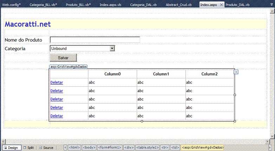Click the last Deletar link in grid
This screenshot has width=275, height=151.
[57, 116]
